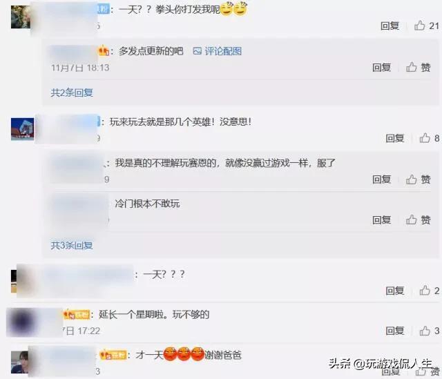Reply to '冷门根本不敢玩' comment

click(x=382, y=220)
